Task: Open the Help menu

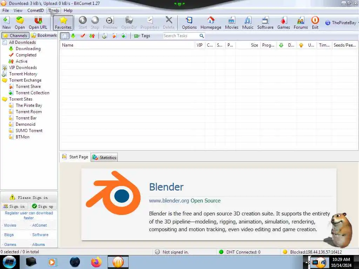Action: [68, 11]
